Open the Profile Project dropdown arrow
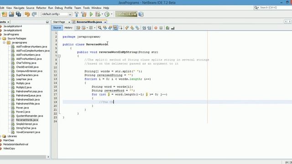 [x=111, y=14]
